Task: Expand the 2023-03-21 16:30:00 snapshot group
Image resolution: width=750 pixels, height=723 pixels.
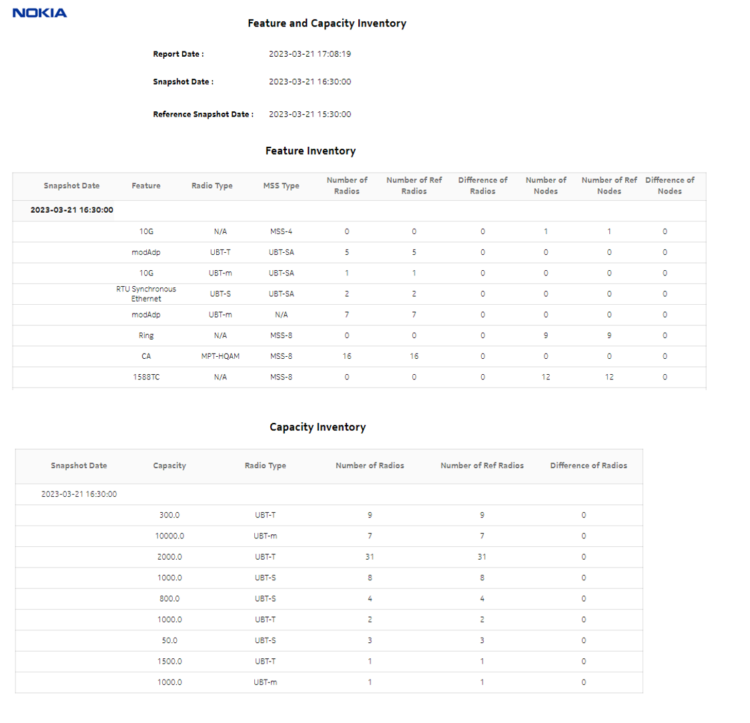Action: pyautogui.click(x=71, y=210)
